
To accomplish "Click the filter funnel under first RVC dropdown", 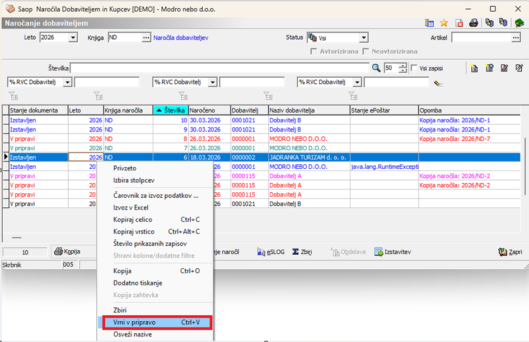I will pyautogui.click(x=13, y=96).
